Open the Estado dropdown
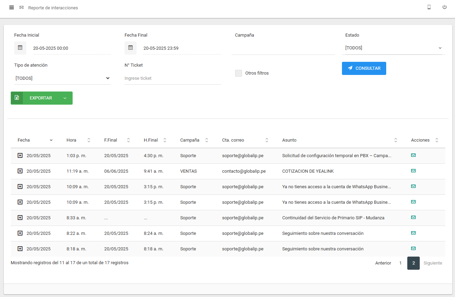Screen dimensions: 455x297 (x=393, y=48)
